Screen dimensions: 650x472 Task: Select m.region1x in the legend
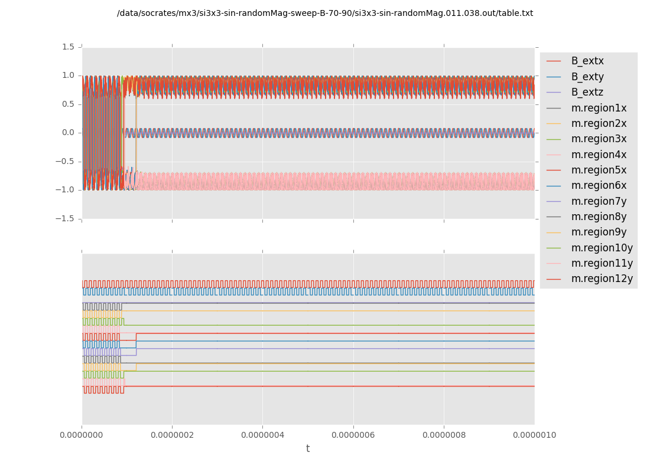(x=599, y=108)
